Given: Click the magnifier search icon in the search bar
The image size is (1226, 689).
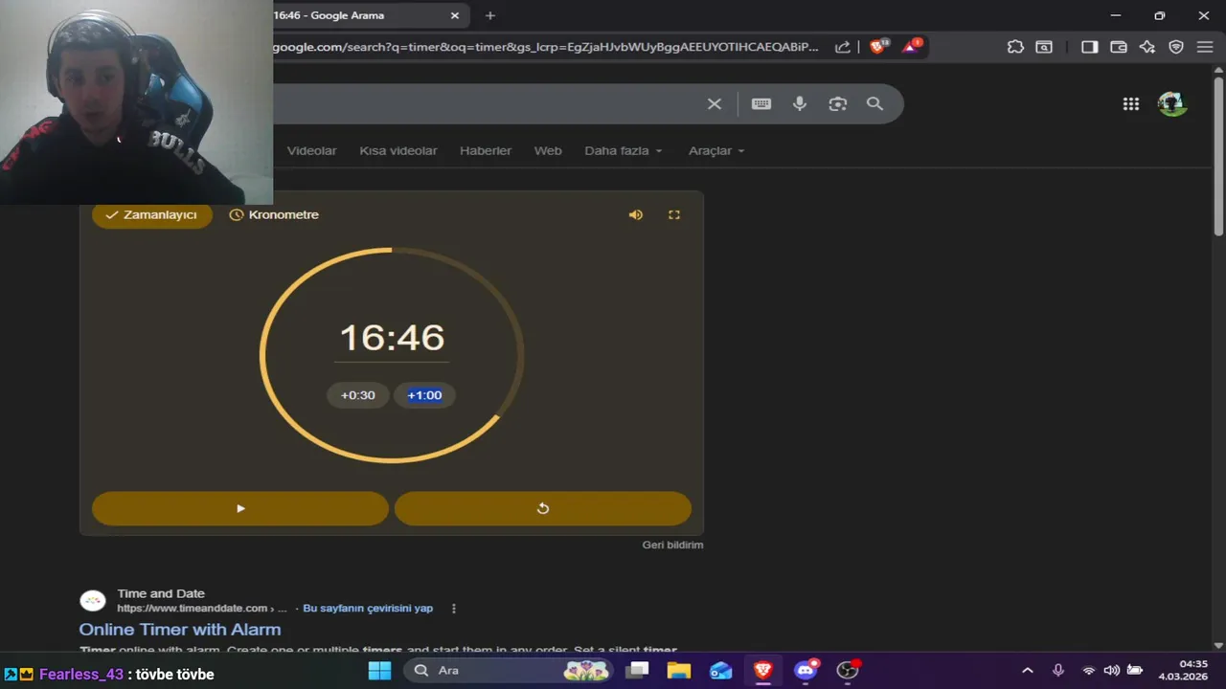Looking at the screenshot, I should (x=874, y=103).
